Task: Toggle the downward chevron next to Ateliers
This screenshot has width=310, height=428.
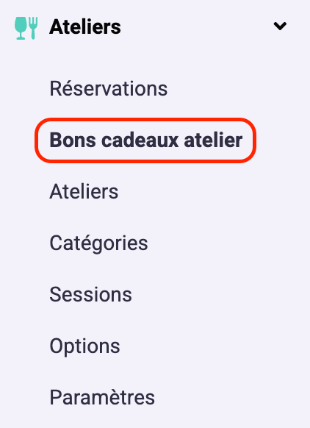Action: (280, 26)
